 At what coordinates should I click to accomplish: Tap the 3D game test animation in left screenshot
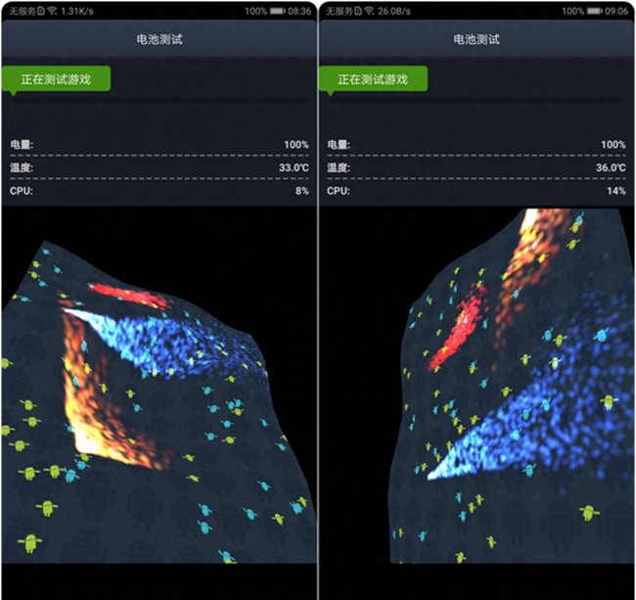point(159,386)
